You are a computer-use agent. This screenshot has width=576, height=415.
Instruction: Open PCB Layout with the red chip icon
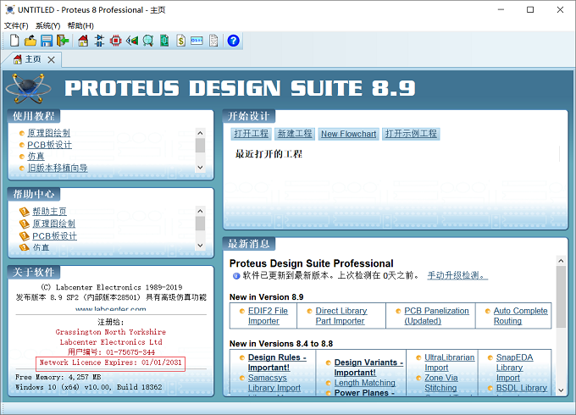click(x=115, y=41)
